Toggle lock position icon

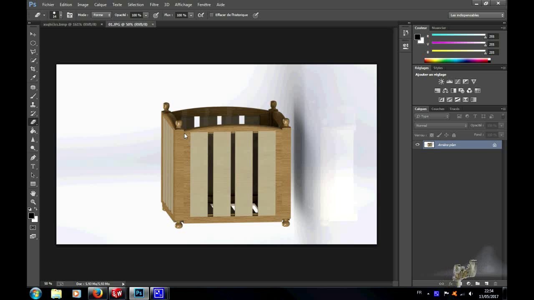[446, 135]
